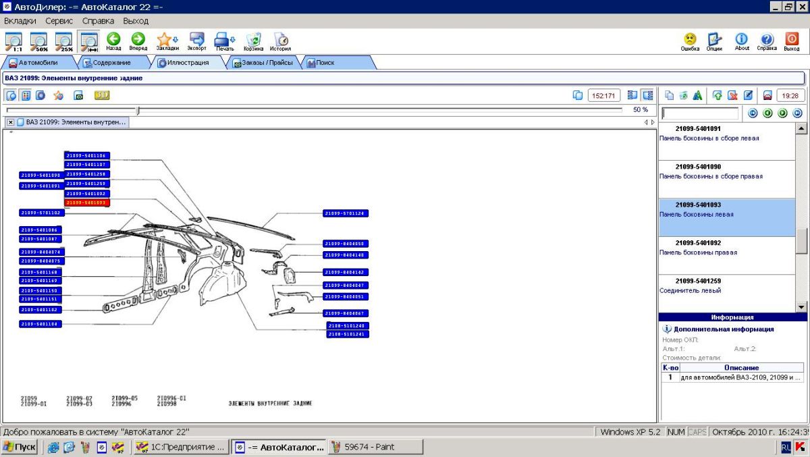Click diagram label 21099-5401106
Viewport: 810px width, 457px height.
pyautogui.click(x=86, y=156)
